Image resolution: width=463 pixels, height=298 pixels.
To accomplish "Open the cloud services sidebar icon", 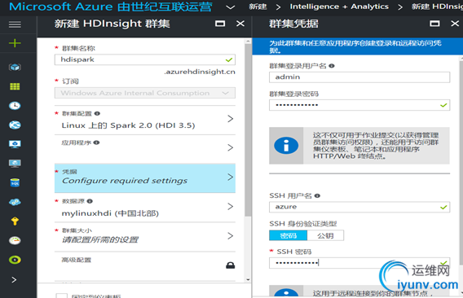I will [x=15, y=202].
